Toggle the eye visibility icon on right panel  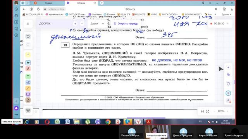(228, 75)
